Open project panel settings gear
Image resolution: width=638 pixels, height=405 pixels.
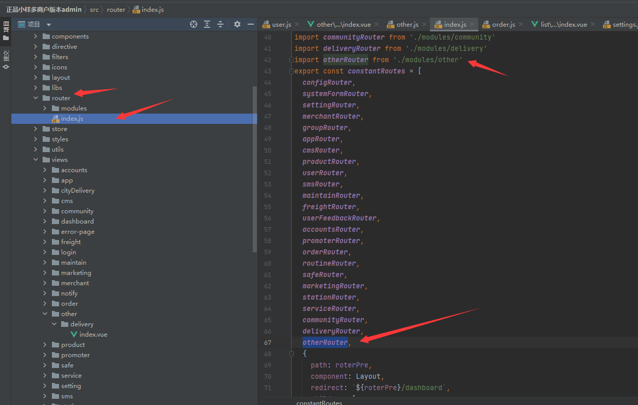coord(237,24)
